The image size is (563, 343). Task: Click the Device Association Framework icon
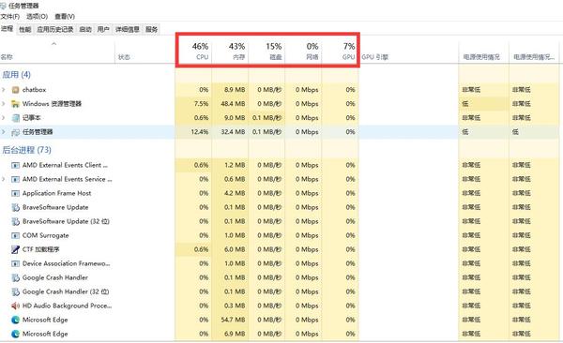click(x=15, y=263)
